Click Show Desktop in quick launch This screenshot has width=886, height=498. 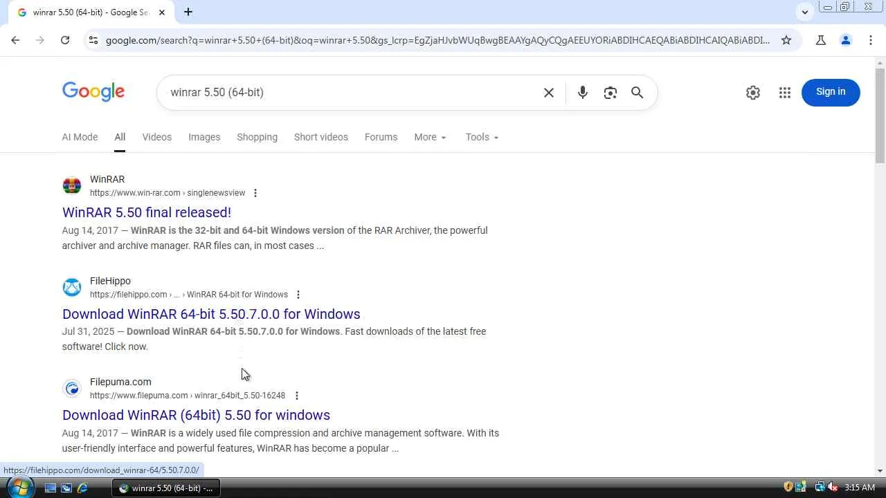(x=51, y=488)
